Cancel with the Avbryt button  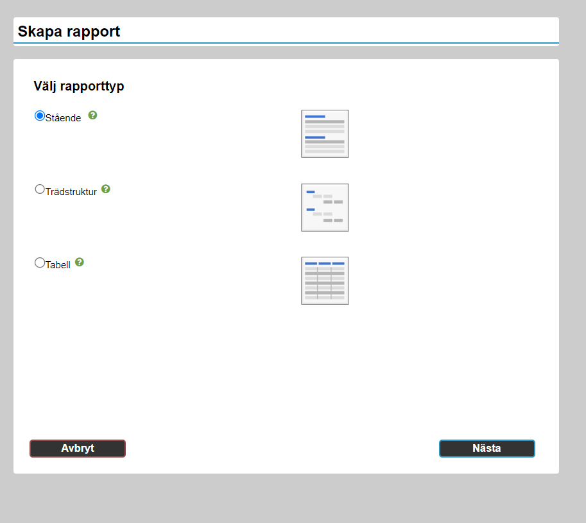point(78,449)
